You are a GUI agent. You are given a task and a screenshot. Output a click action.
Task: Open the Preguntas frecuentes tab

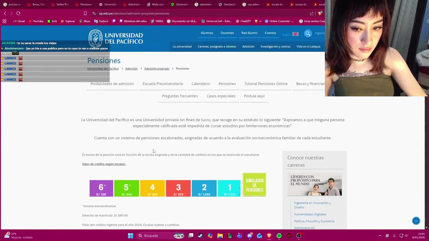180,96
